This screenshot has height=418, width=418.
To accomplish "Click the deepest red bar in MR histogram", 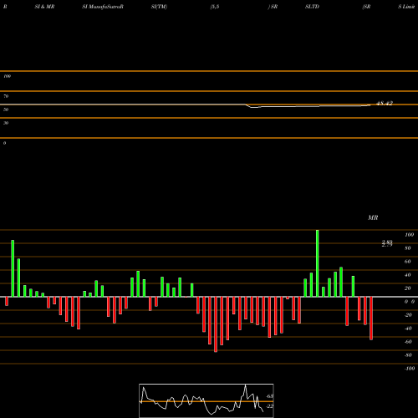I will pyautogui.click(x=216, y=324).
